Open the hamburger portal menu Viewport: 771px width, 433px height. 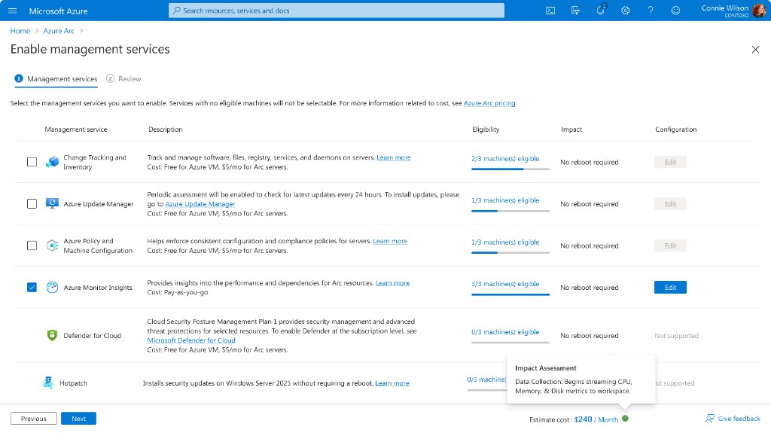pyautogui.click(x=12, y=11)
